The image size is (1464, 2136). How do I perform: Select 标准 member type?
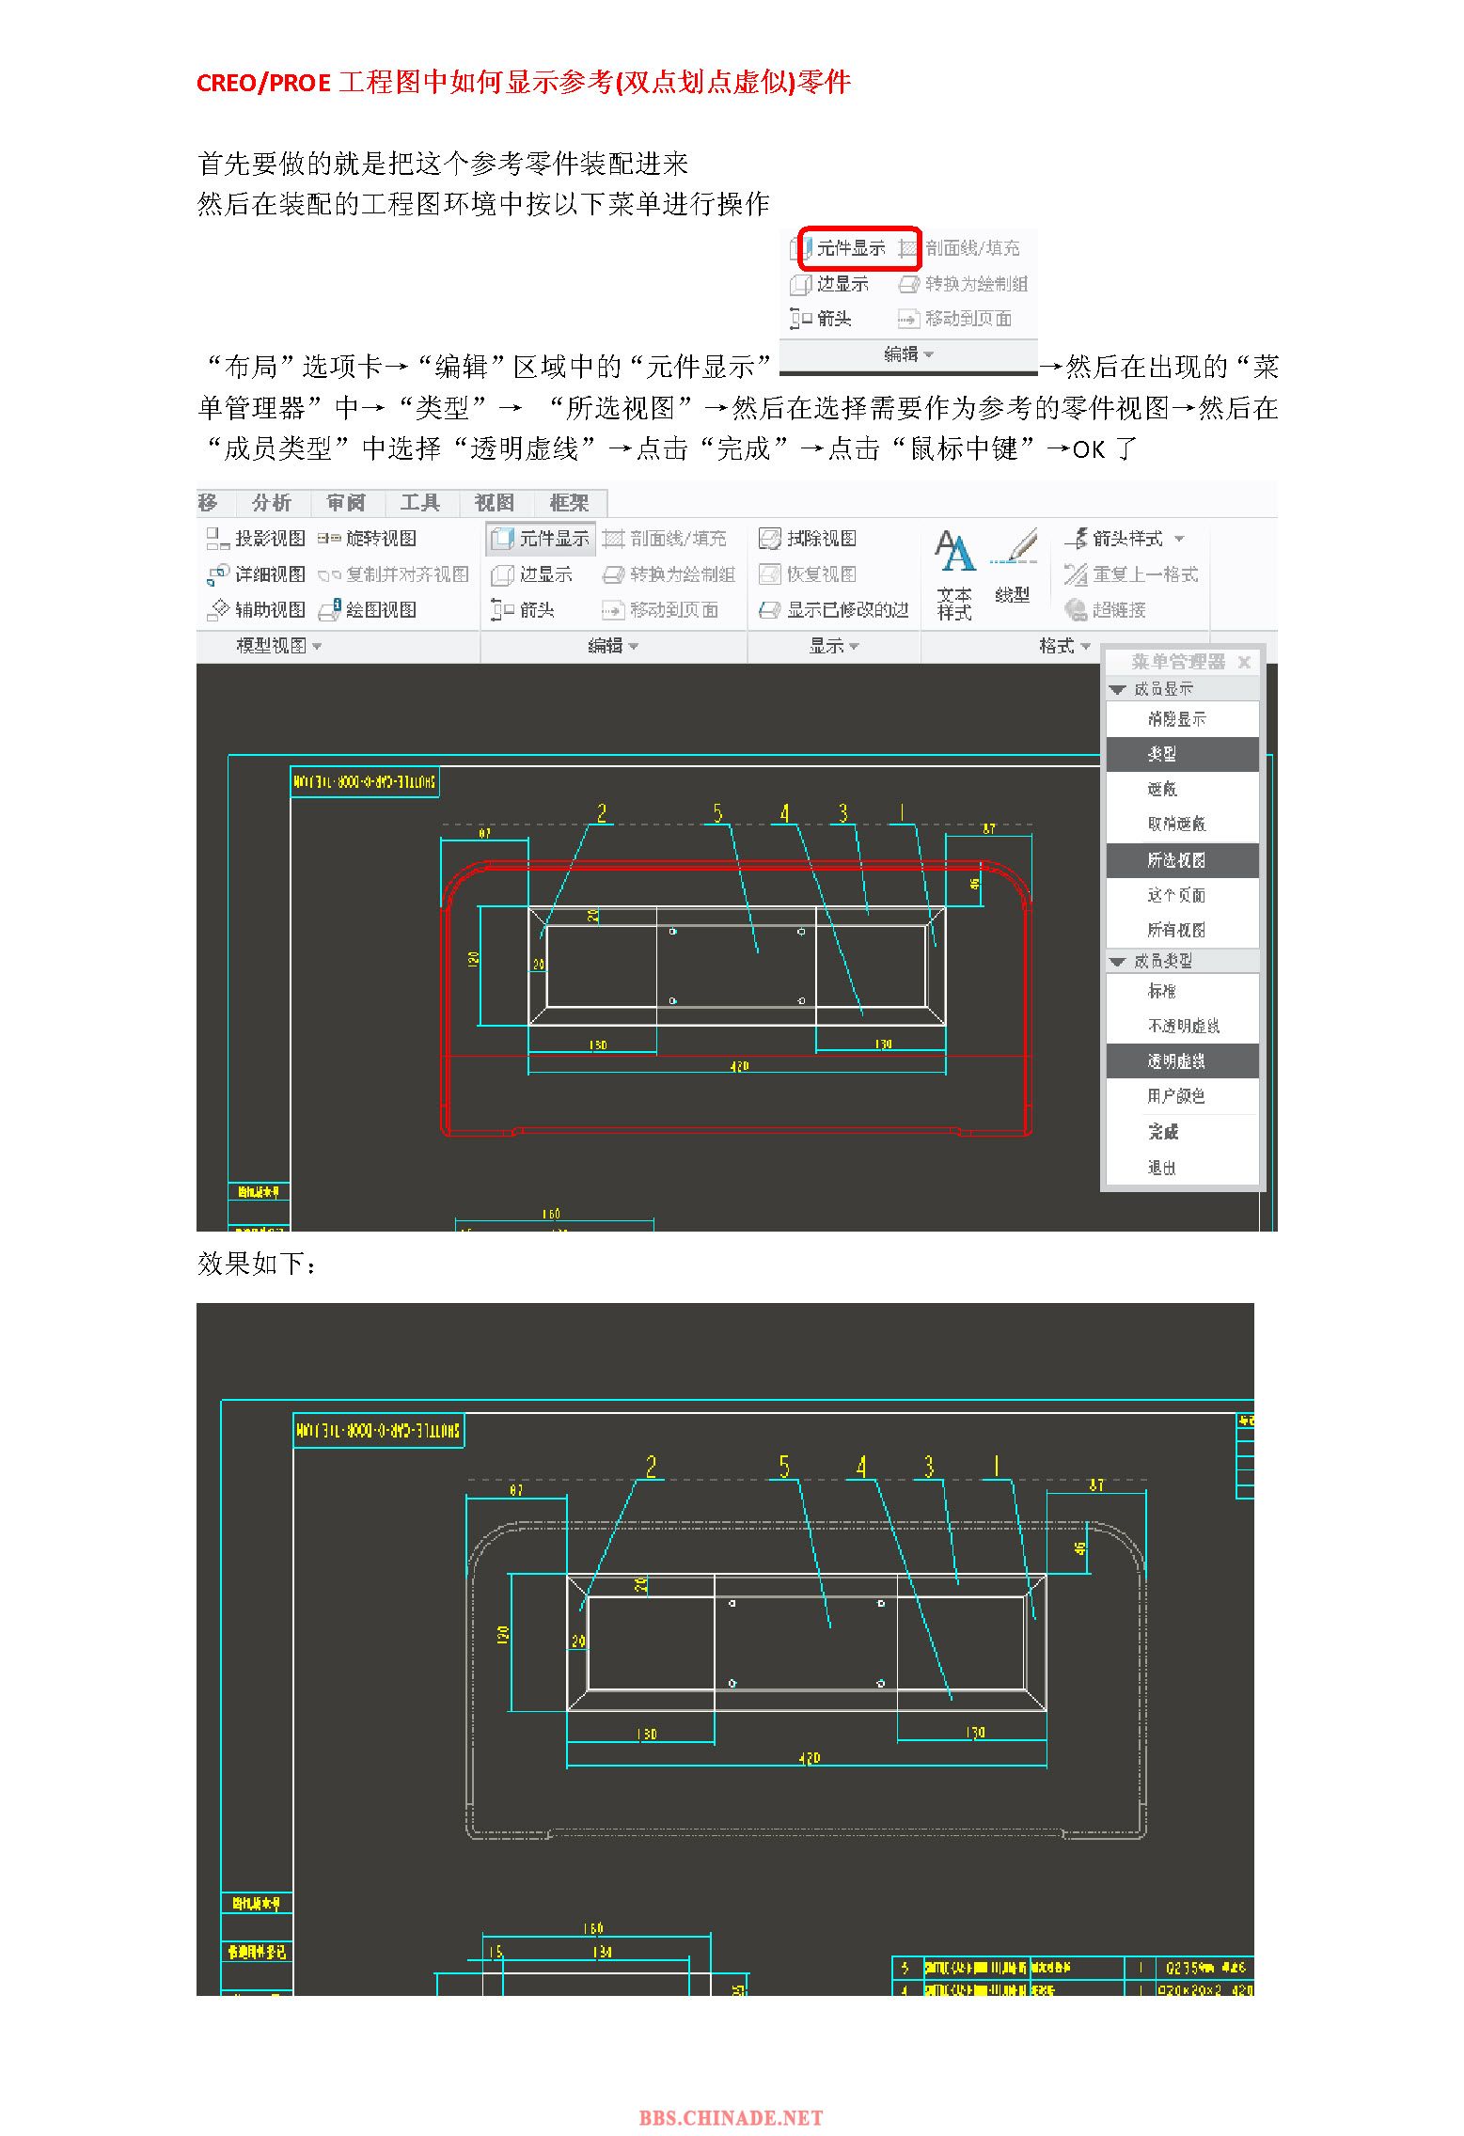pyautogui.click(x=1182, y=992)
